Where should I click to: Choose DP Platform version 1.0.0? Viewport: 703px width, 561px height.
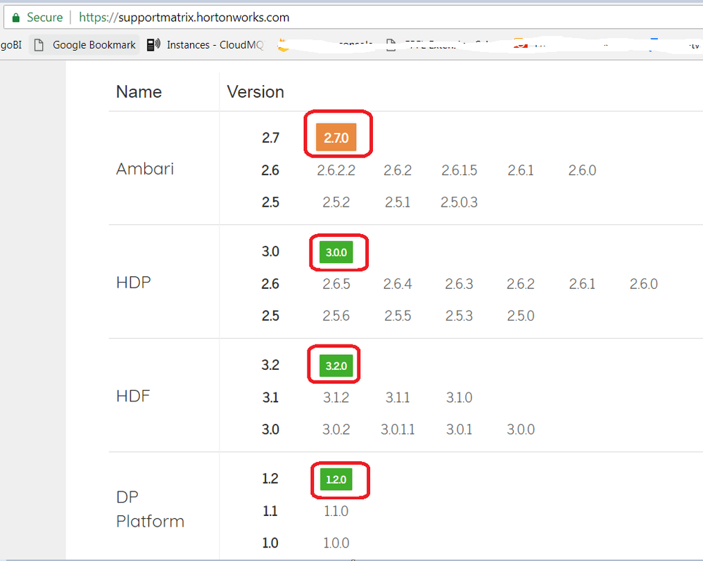[x=336, y=543]
